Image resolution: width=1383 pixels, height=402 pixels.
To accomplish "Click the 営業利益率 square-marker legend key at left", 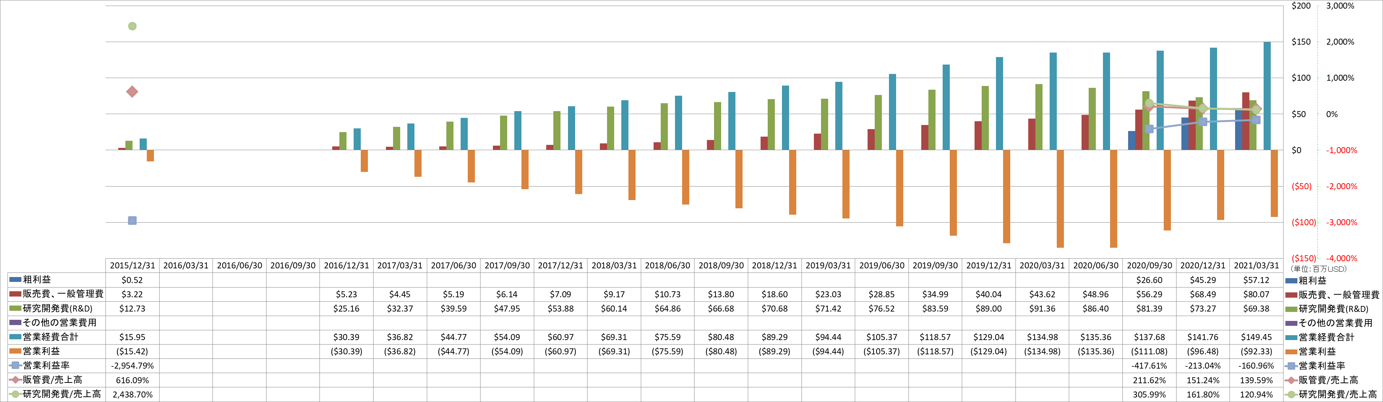I will (15, 366).
